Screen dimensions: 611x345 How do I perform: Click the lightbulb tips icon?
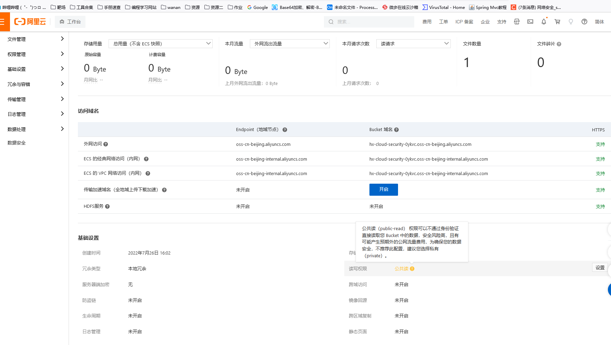571,22
